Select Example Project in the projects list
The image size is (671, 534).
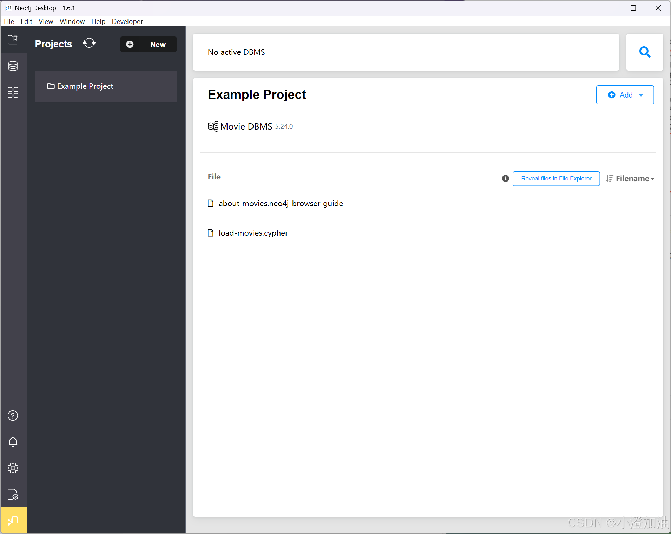(85, 86)
